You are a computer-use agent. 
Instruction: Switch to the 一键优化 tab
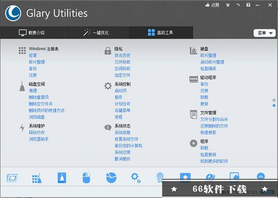(x=96, y=32)
